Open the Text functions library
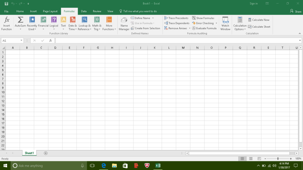Image resolution: width=303 pixels, height=170 pixels. [x=64, y=23]
